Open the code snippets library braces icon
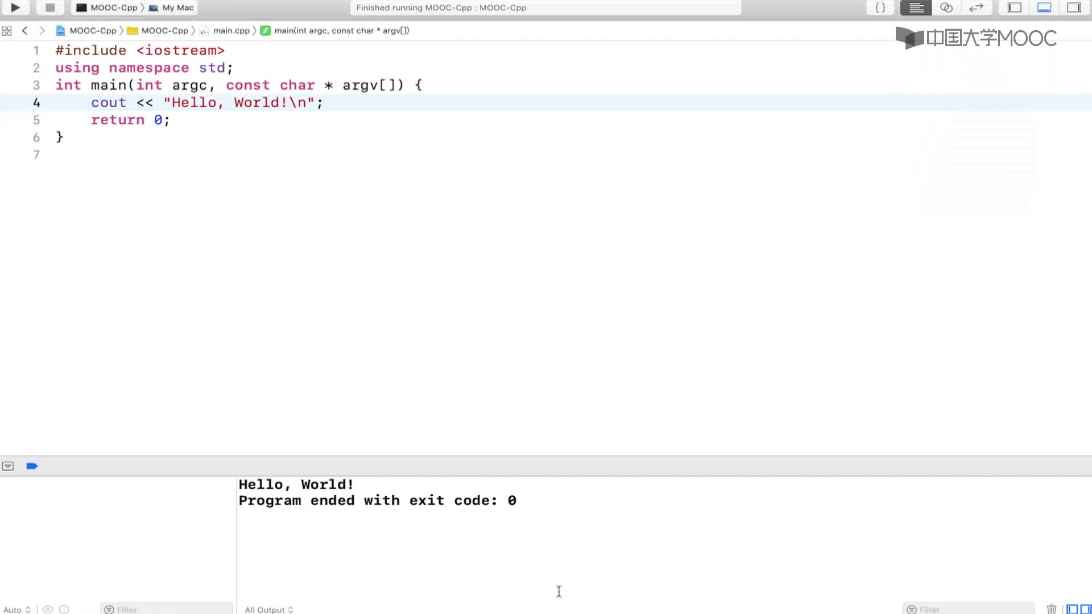The image size is (1092, 614). pyautogui.click(x=880, y=7)
